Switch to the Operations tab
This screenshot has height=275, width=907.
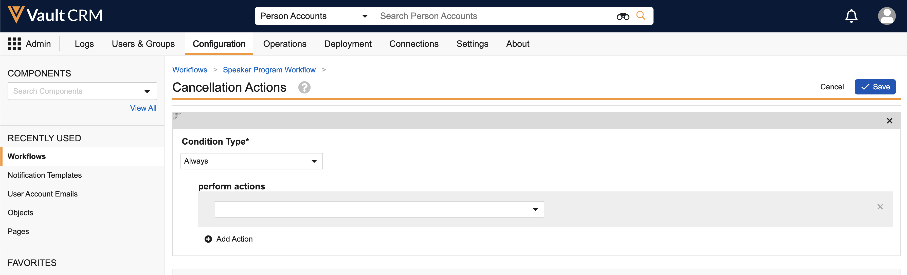(284, 44)
